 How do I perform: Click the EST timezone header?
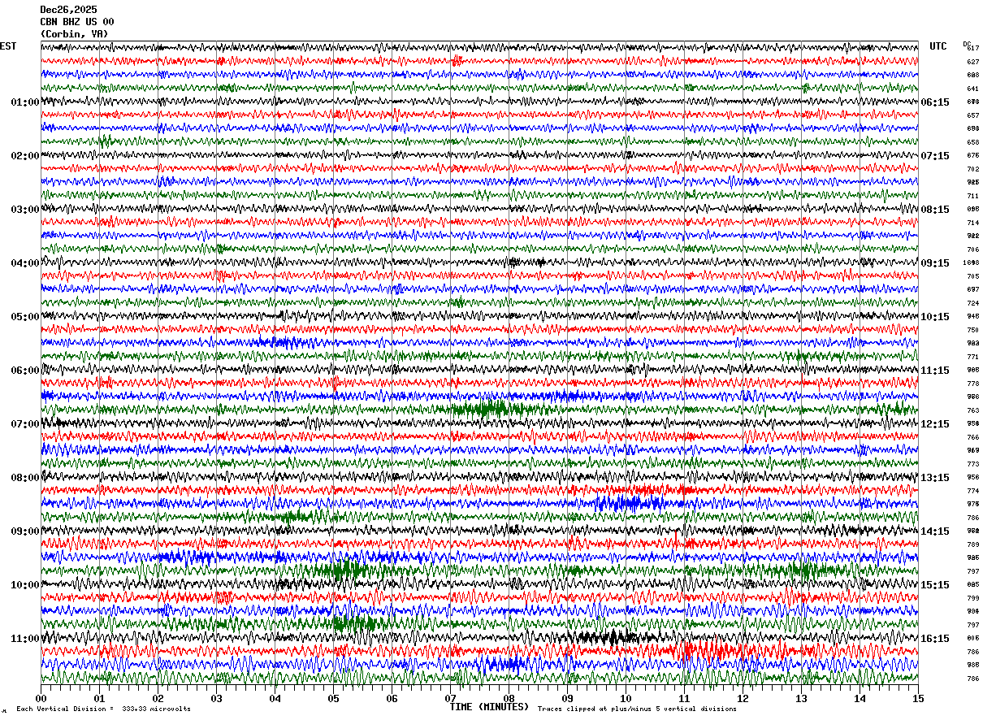tap(8, 46)
